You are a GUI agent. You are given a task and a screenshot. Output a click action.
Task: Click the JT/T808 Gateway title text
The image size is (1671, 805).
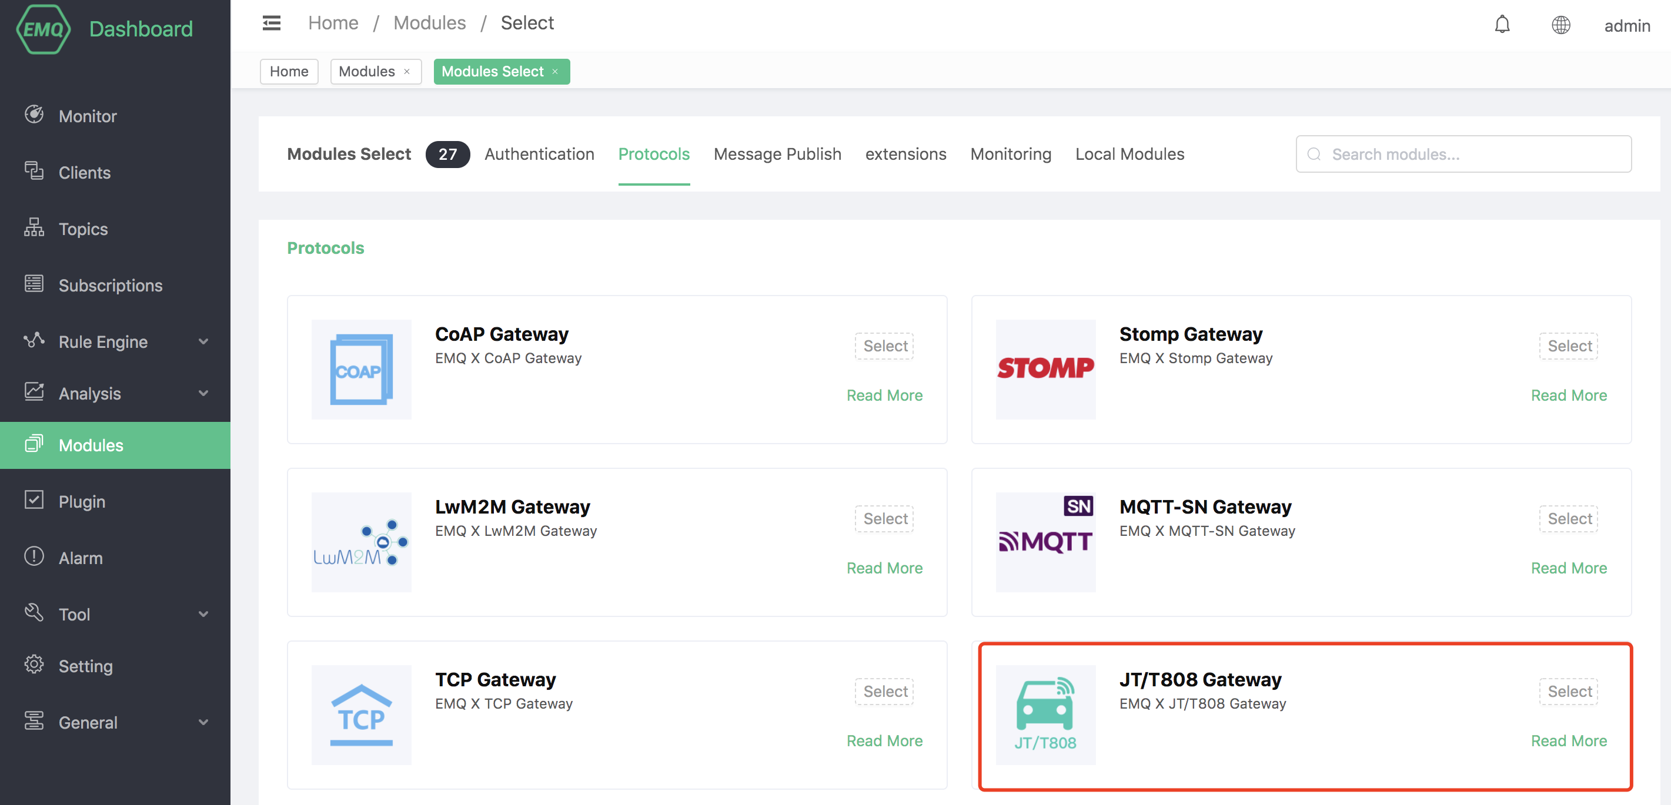1200,680
